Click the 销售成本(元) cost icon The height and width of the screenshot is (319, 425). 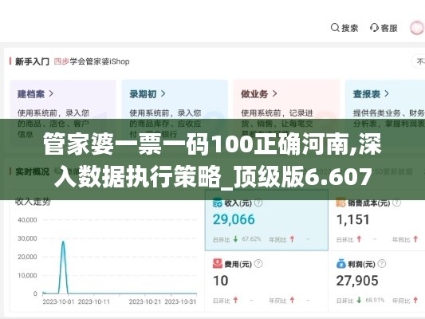(x=341, y=203)
